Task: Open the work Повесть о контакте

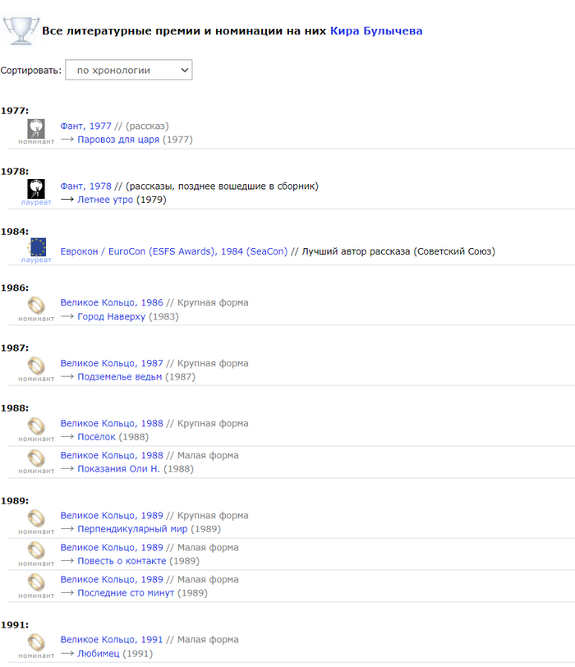Action: point(122,561)
